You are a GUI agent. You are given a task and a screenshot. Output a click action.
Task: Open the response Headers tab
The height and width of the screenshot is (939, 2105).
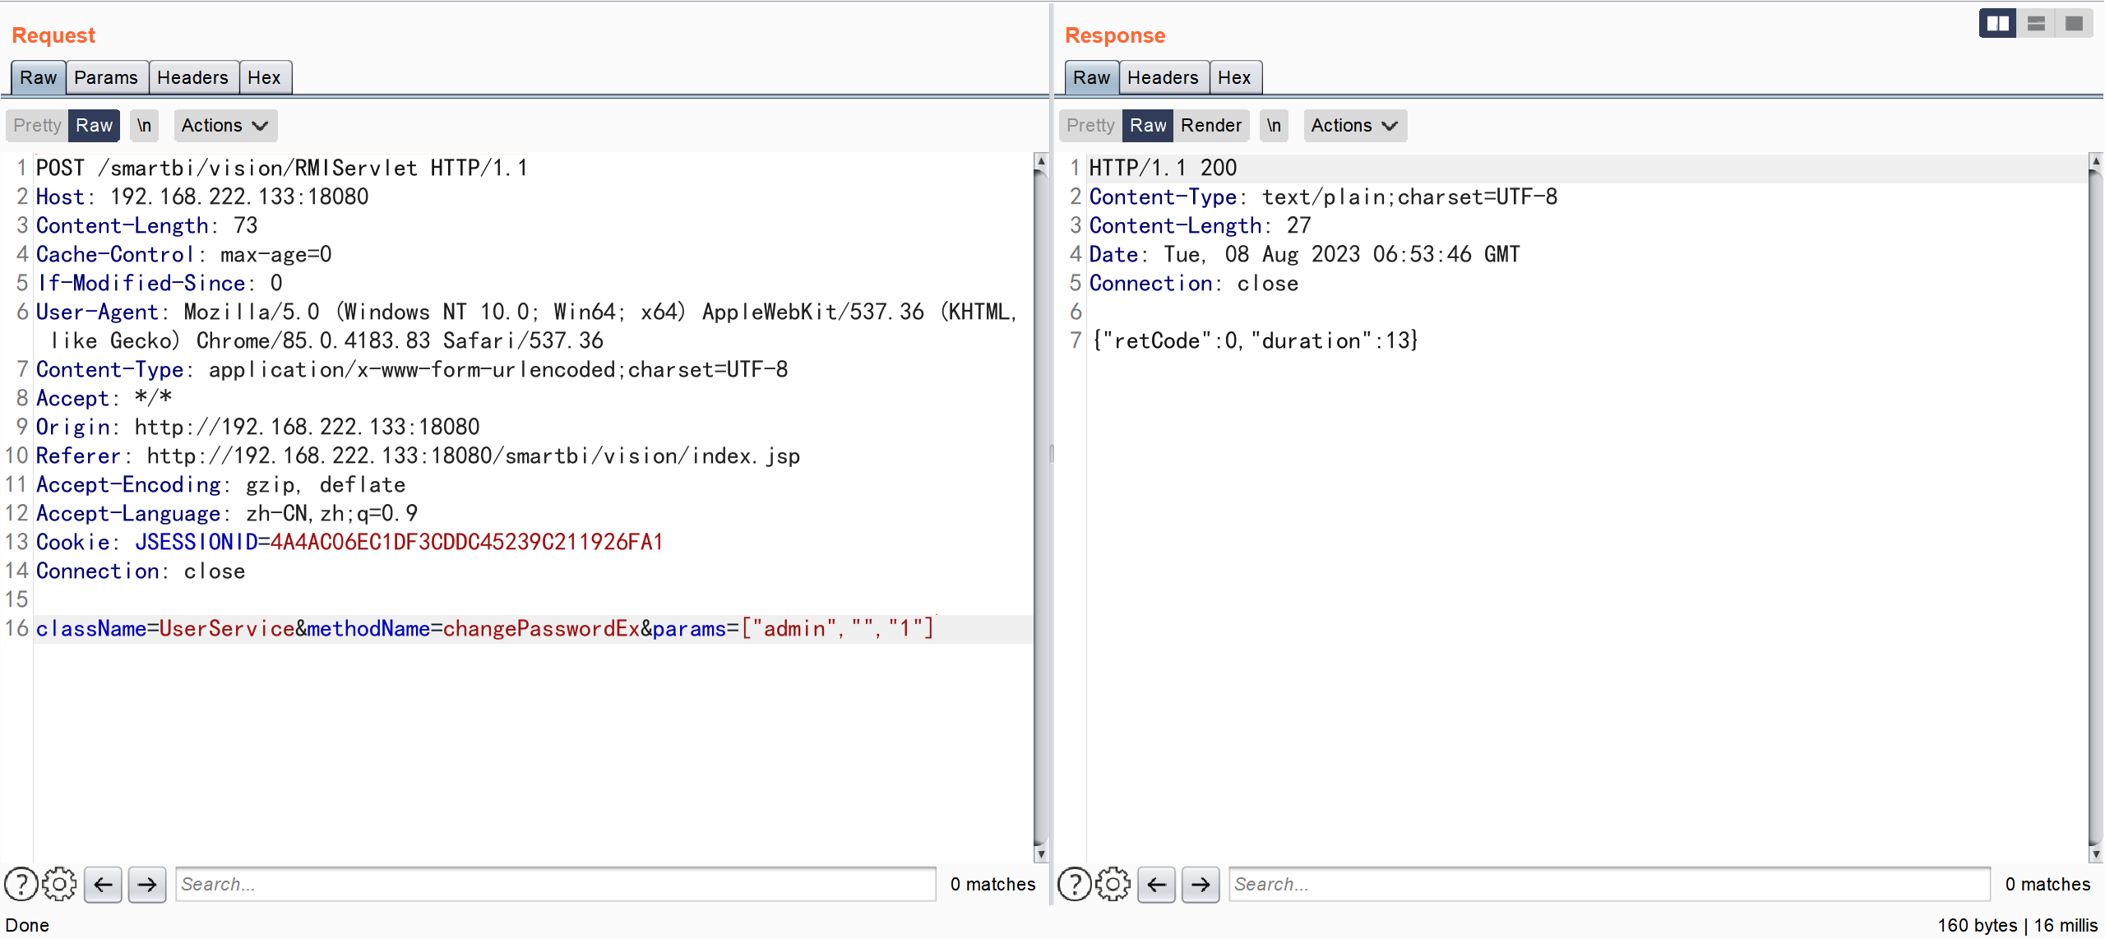point(1163,77)
